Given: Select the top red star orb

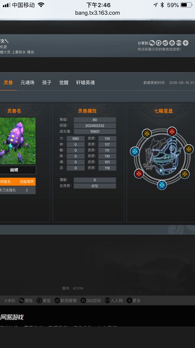Looking at the screenshot, I should pos(172,132).
